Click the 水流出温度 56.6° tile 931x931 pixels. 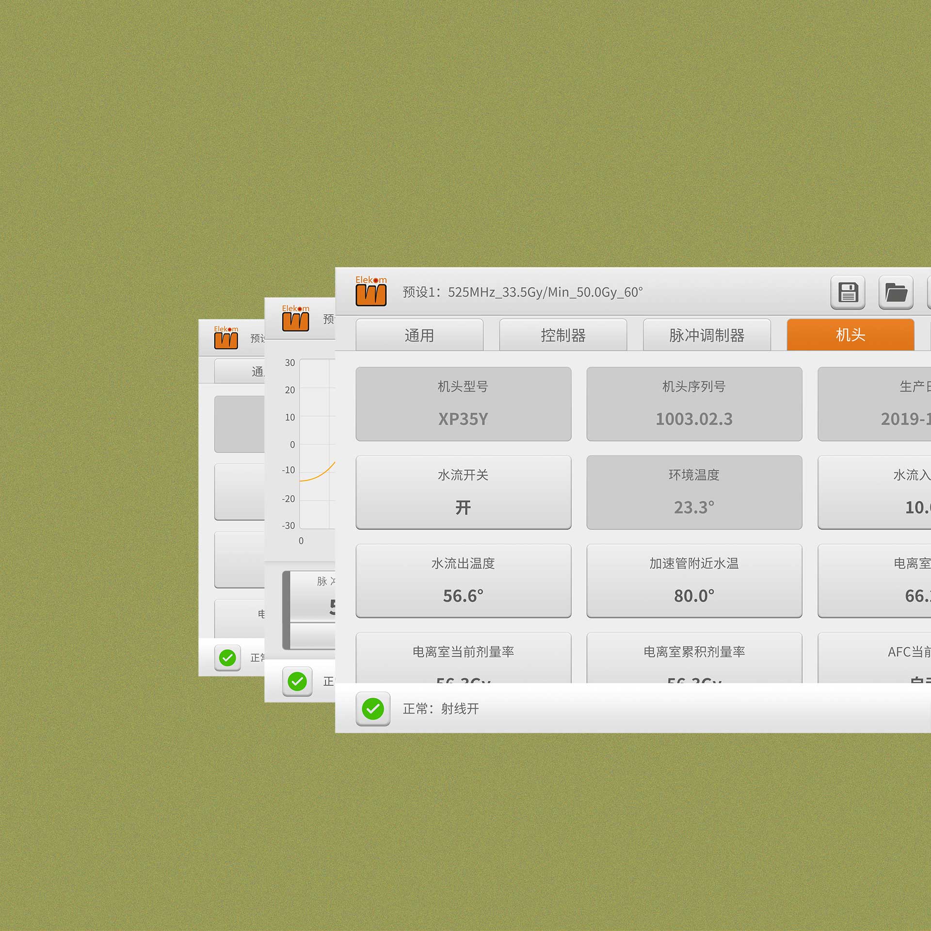coord(463,580)
